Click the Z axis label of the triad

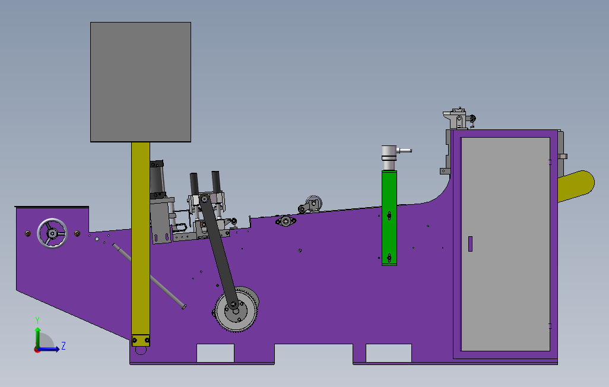click(x=64, y=346)
